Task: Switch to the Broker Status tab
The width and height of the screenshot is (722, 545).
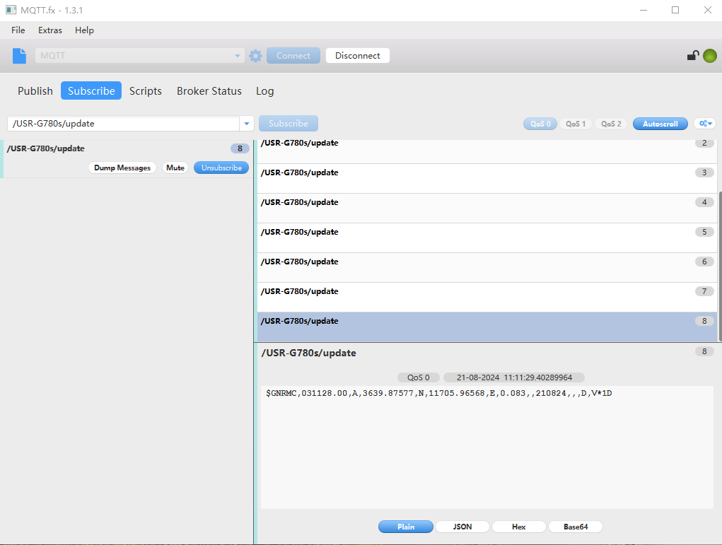Action: [209, 90]
